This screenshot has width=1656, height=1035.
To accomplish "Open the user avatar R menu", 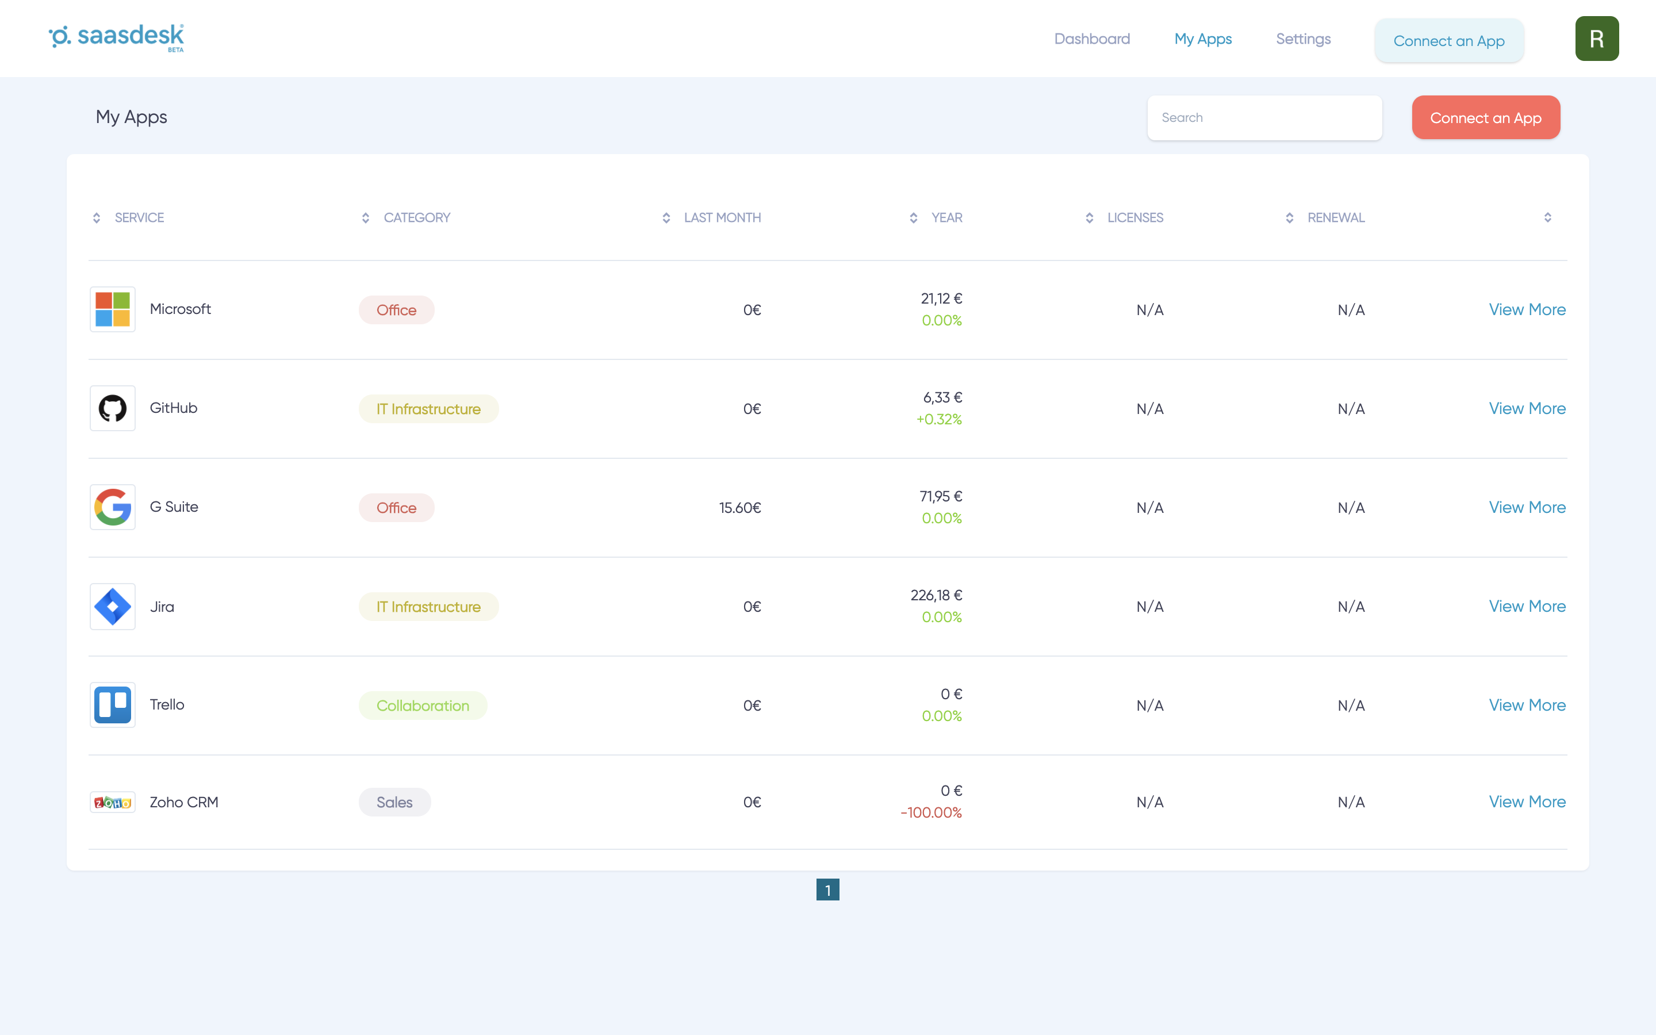I will [x=1596, y=39].
